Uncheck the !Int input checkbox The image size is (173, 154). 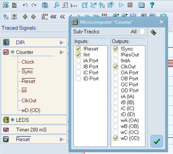pos(78,55)
